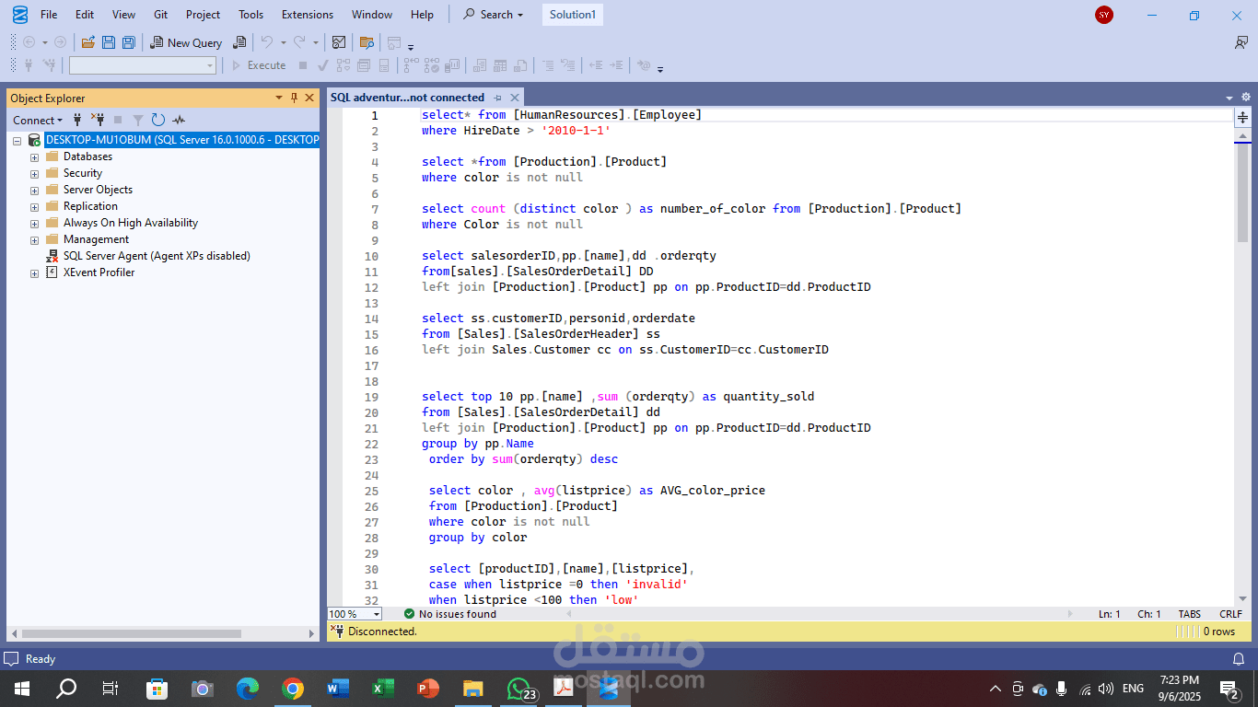Screen dimensions: 1258x707
Task: Click the Display Estimated Execution Plan icon
Action: [x=343, y=65]
